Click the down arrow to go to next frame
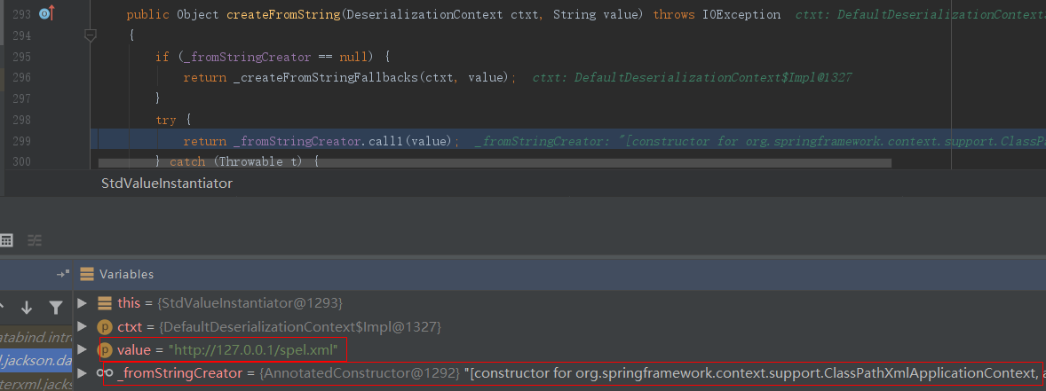The image size is (1046, 391). [x=27, y=308]
